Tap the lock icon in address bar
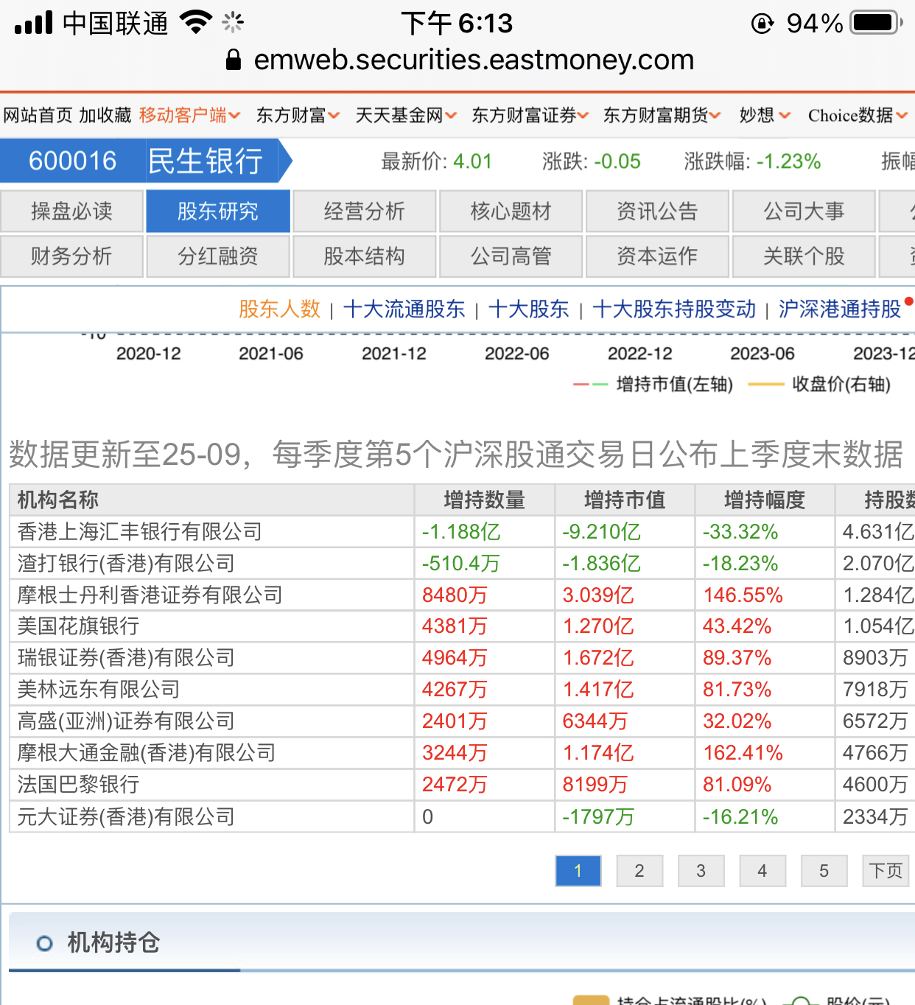Image resolution: width=915 pixels, height=1005 pixels. coord(234,60)
